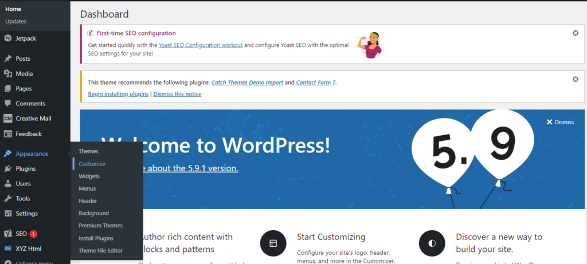This screenshot has width=587, height=264.
Task: Click the half-circle styles icon
Action: [x=432, y=243]
